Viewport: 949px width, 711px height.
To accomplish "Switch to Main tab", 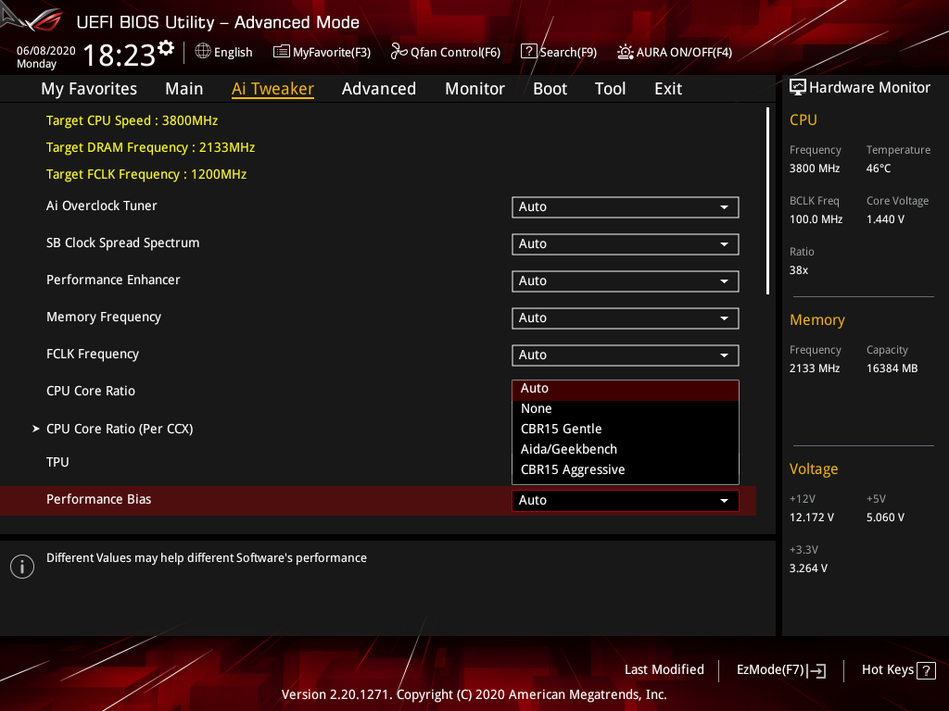I will click(184, 89).
